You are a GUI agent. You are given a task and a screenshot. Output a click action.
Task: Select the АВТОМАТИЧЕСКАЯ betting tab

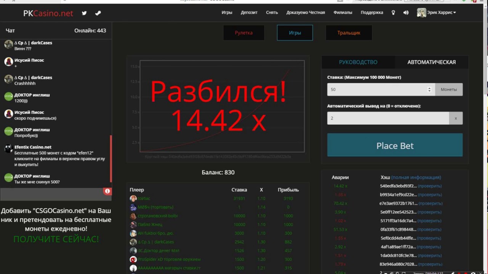(x=432, y=62)
